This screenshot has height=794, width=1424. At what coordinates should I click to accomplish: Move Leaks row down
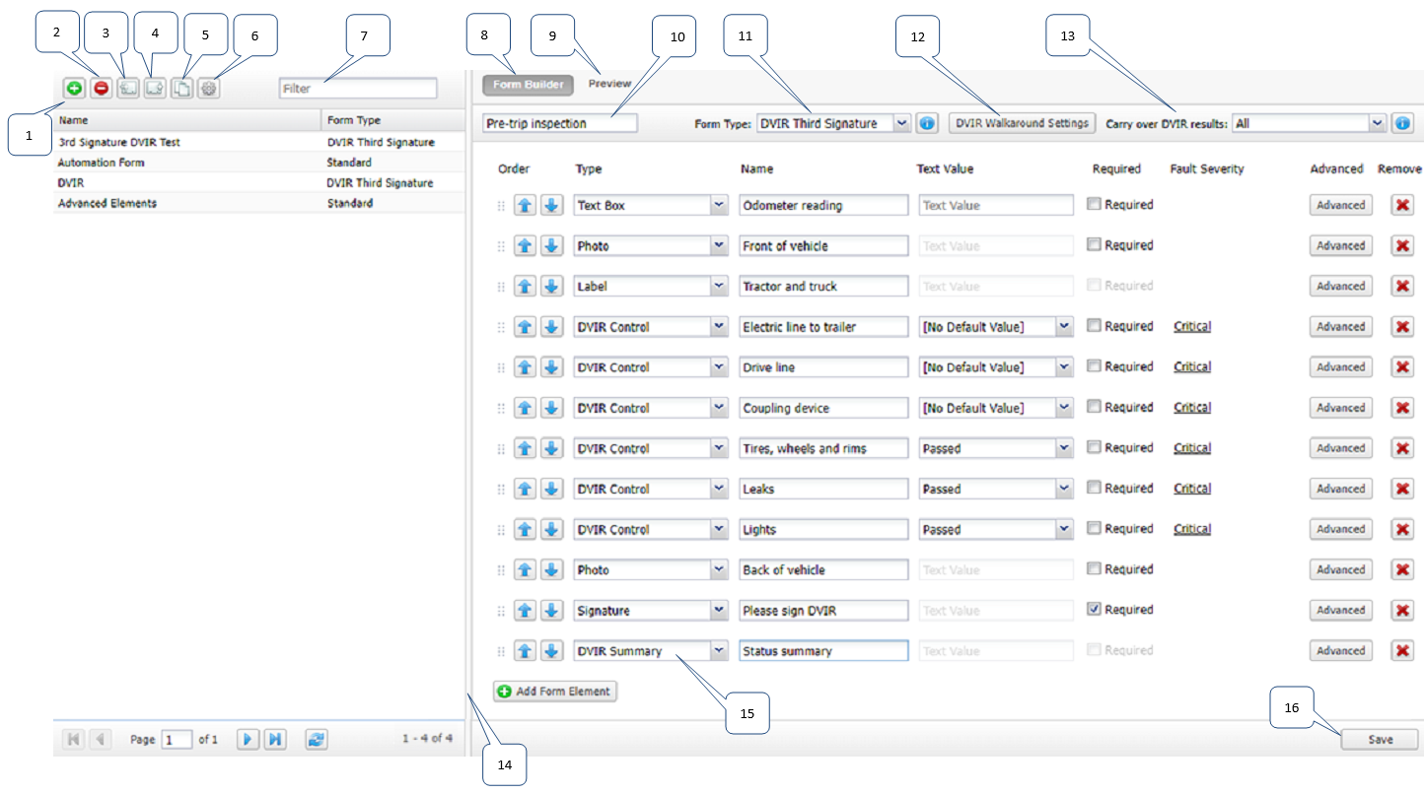[552, 489]
